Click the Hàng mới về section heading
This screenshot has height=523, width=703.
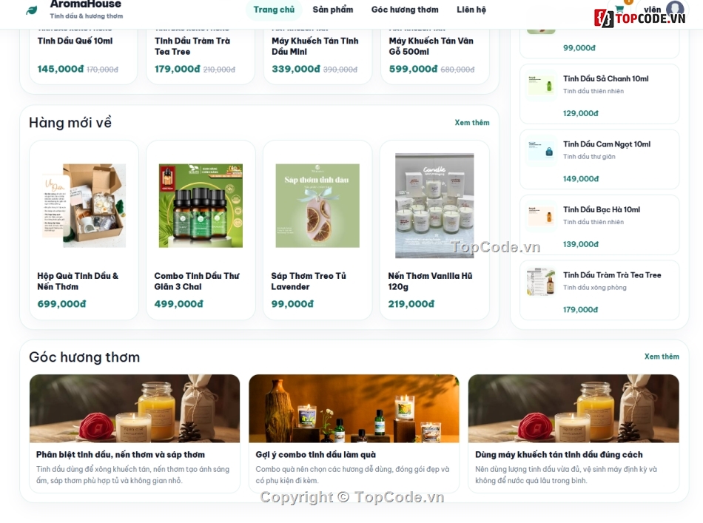click(70, 122)
